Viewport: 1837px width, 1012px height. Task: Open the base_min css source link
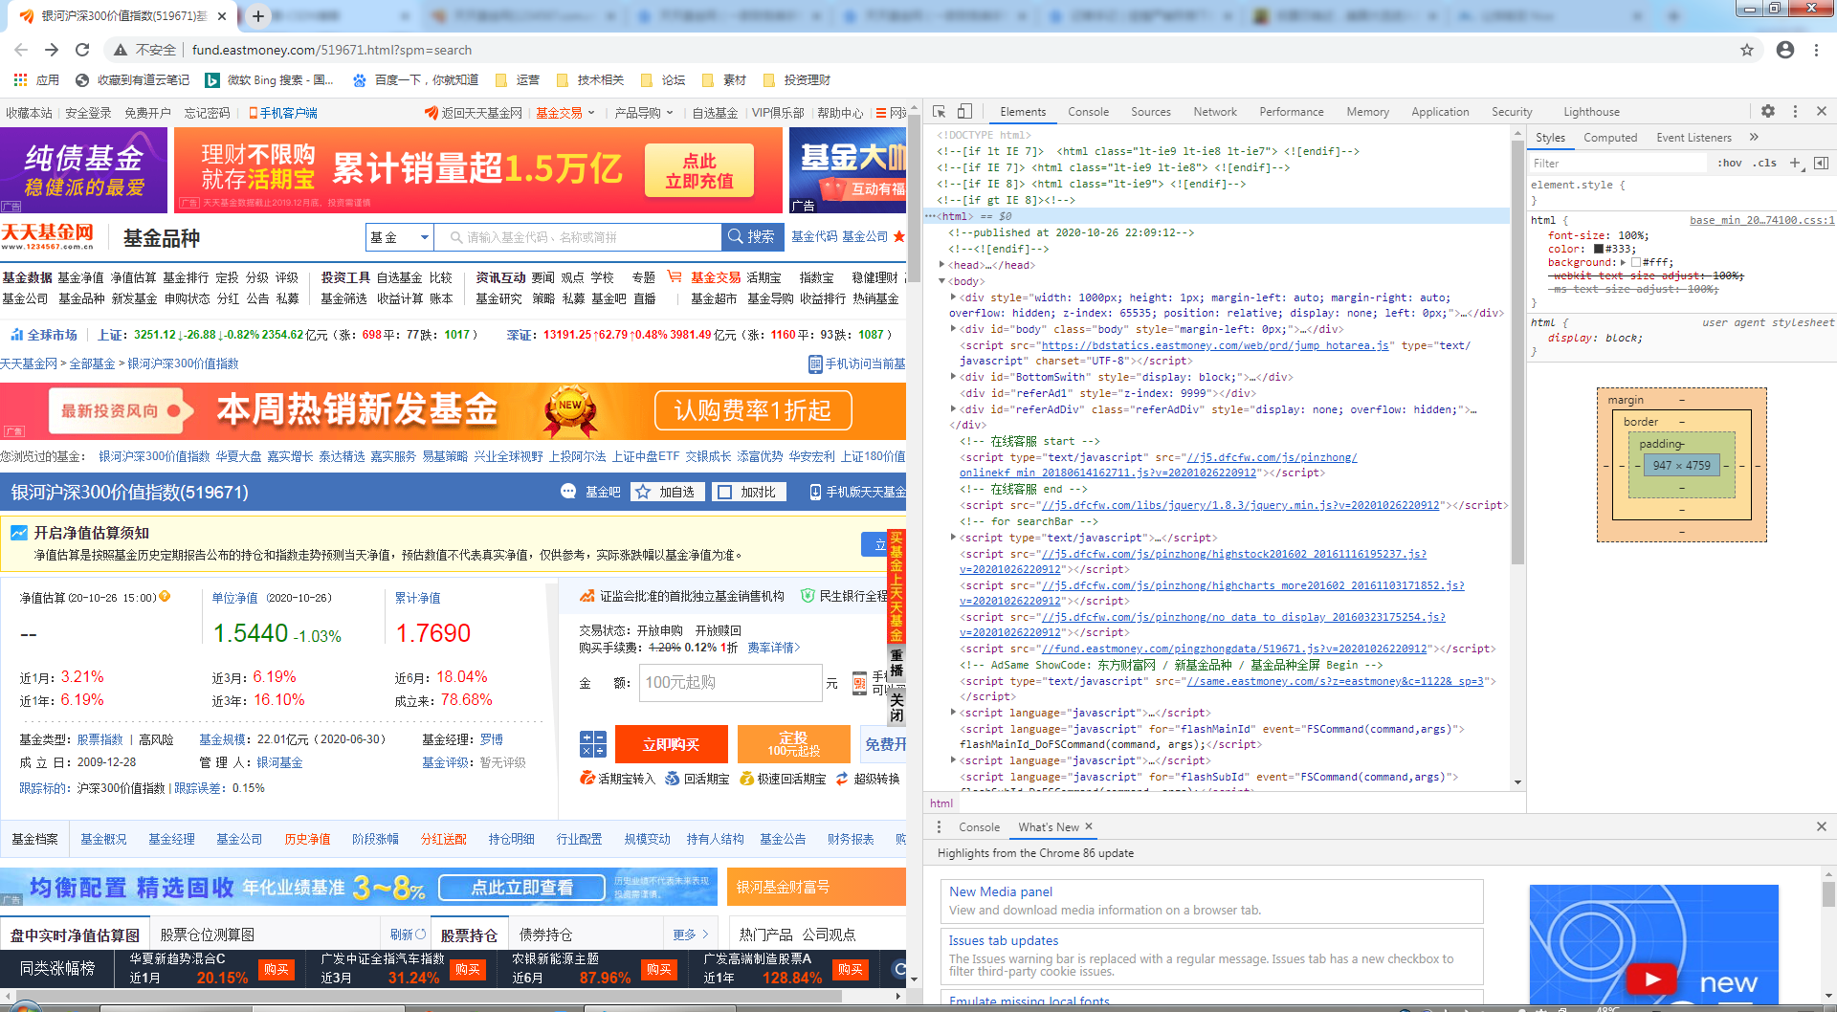[x=1761, y=220]
